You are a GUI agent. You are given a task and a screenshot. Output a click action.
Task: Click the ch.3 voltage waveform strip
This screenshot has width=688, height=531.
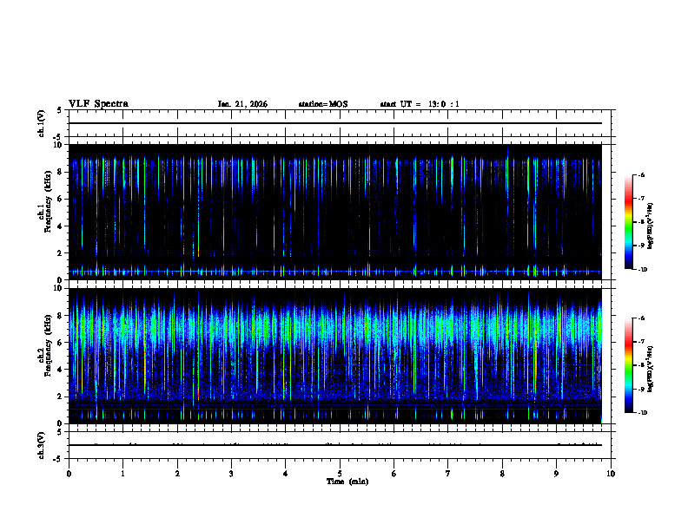[x=340, y=445]
